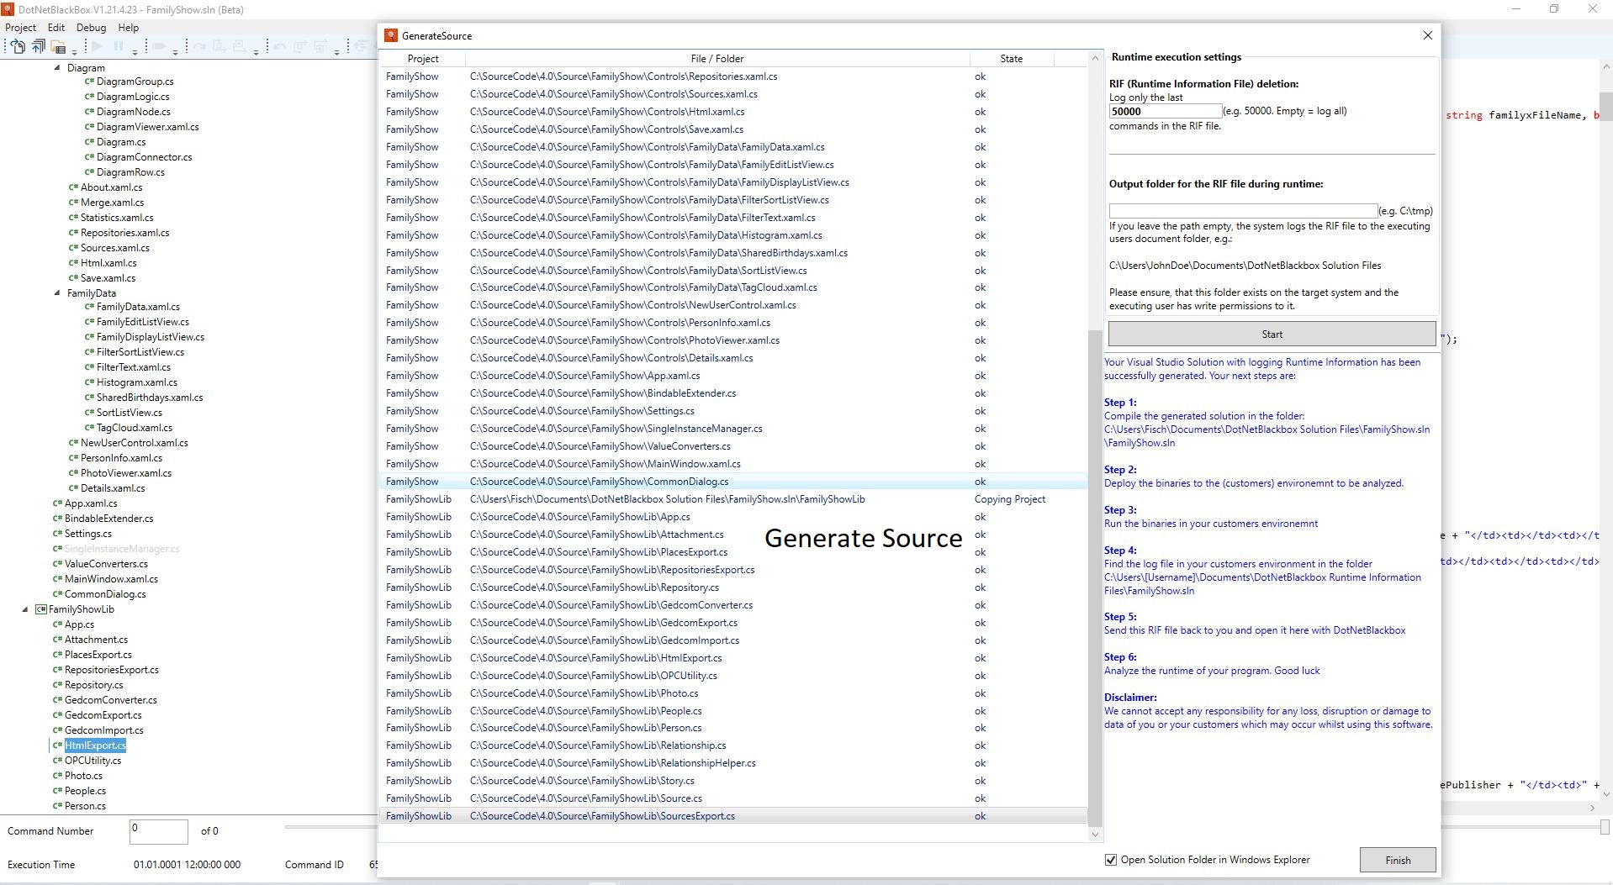
Task: Open first toolbar group overflow dropdown
Action: click(74, 53)
